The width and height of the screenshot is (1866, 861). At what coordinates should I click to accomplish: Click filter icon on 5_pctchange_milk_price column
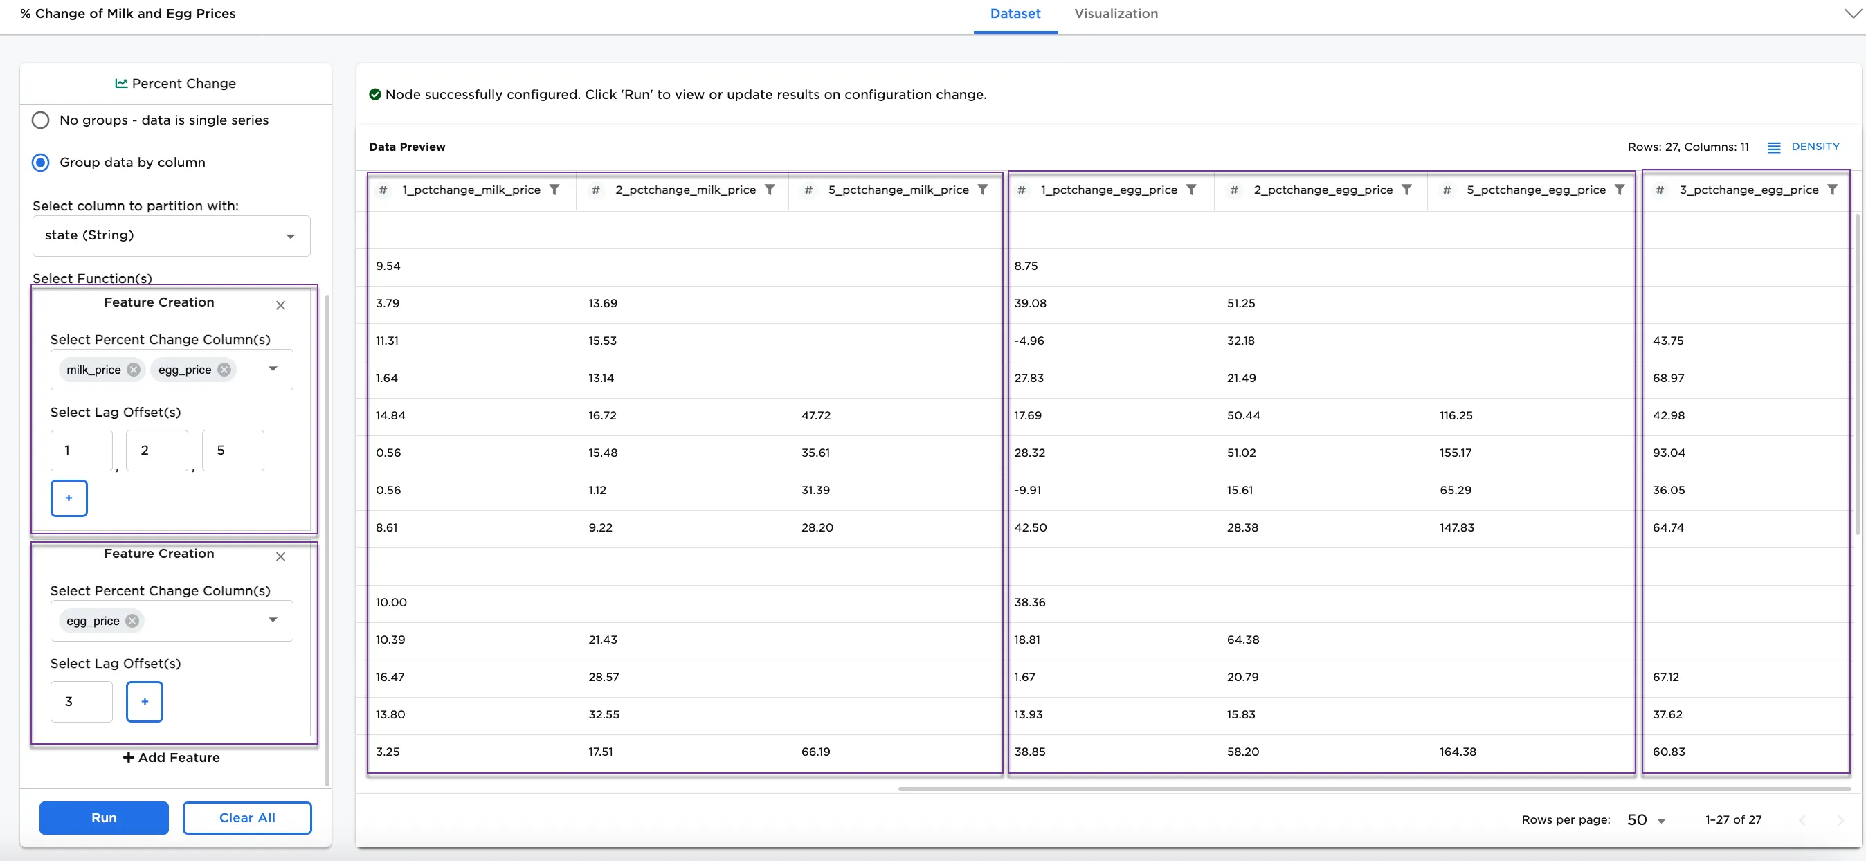(x=983, y=190)
